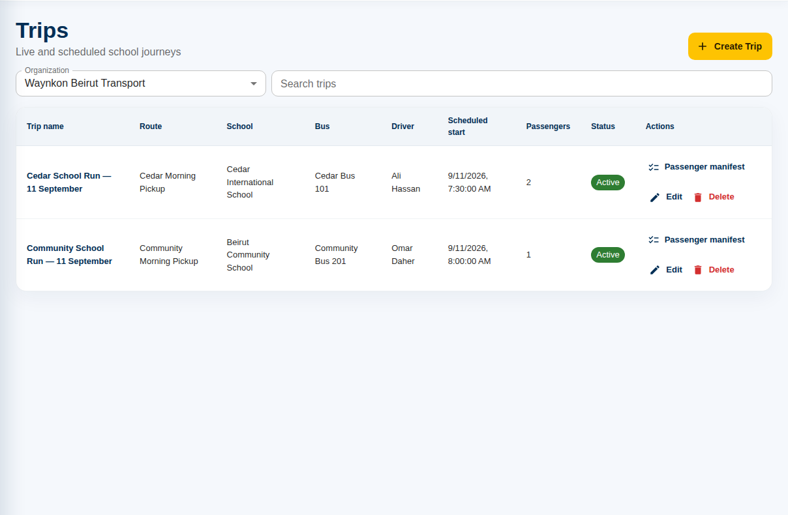Screen dimensions: 788x515
Task: Click trash icon for Community School Run
Action: (698, 270)
